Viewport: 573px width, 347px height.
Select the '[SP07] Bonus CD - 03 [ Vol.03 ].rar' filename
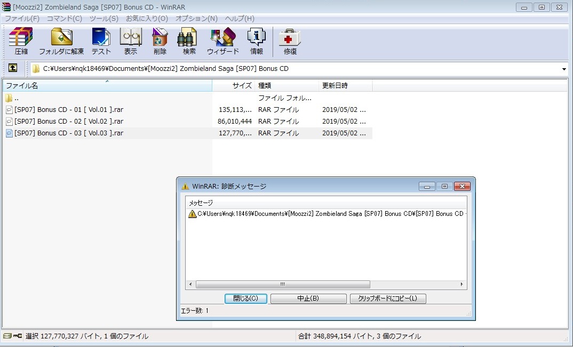(69, 133)
